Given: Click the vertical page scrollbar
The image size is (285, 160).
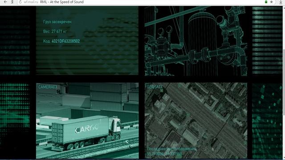Looking at the screenshot, I should tap(284, 82).
